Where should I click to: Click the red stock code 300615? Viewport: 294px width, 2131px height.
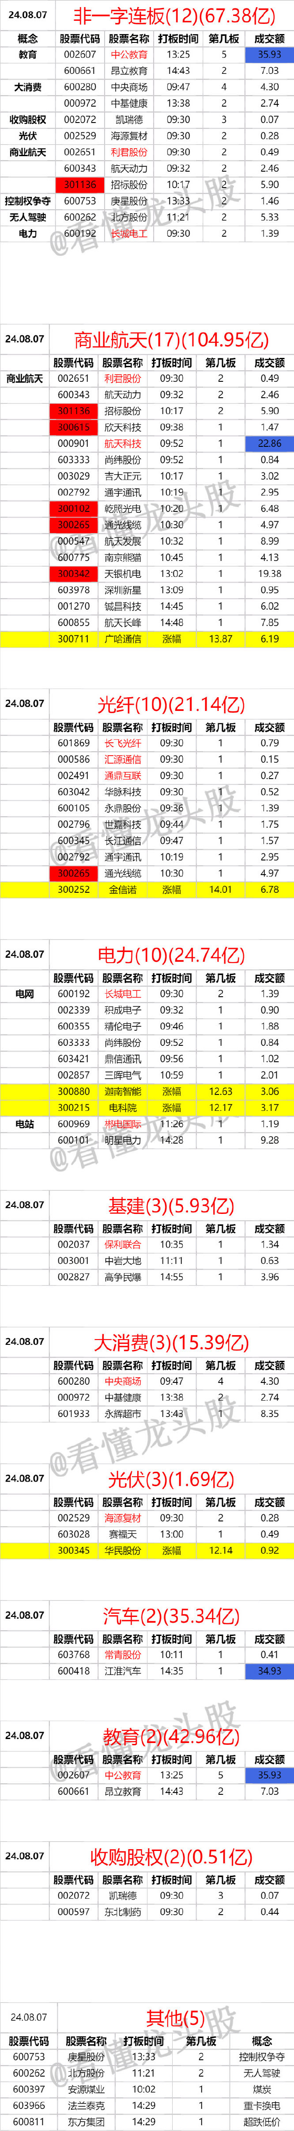[74, 428]
